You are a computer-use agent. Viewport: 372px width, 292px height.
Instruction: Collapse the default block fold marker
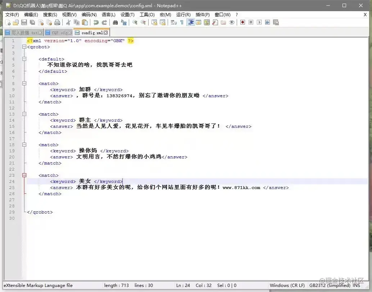click(24, 59)
